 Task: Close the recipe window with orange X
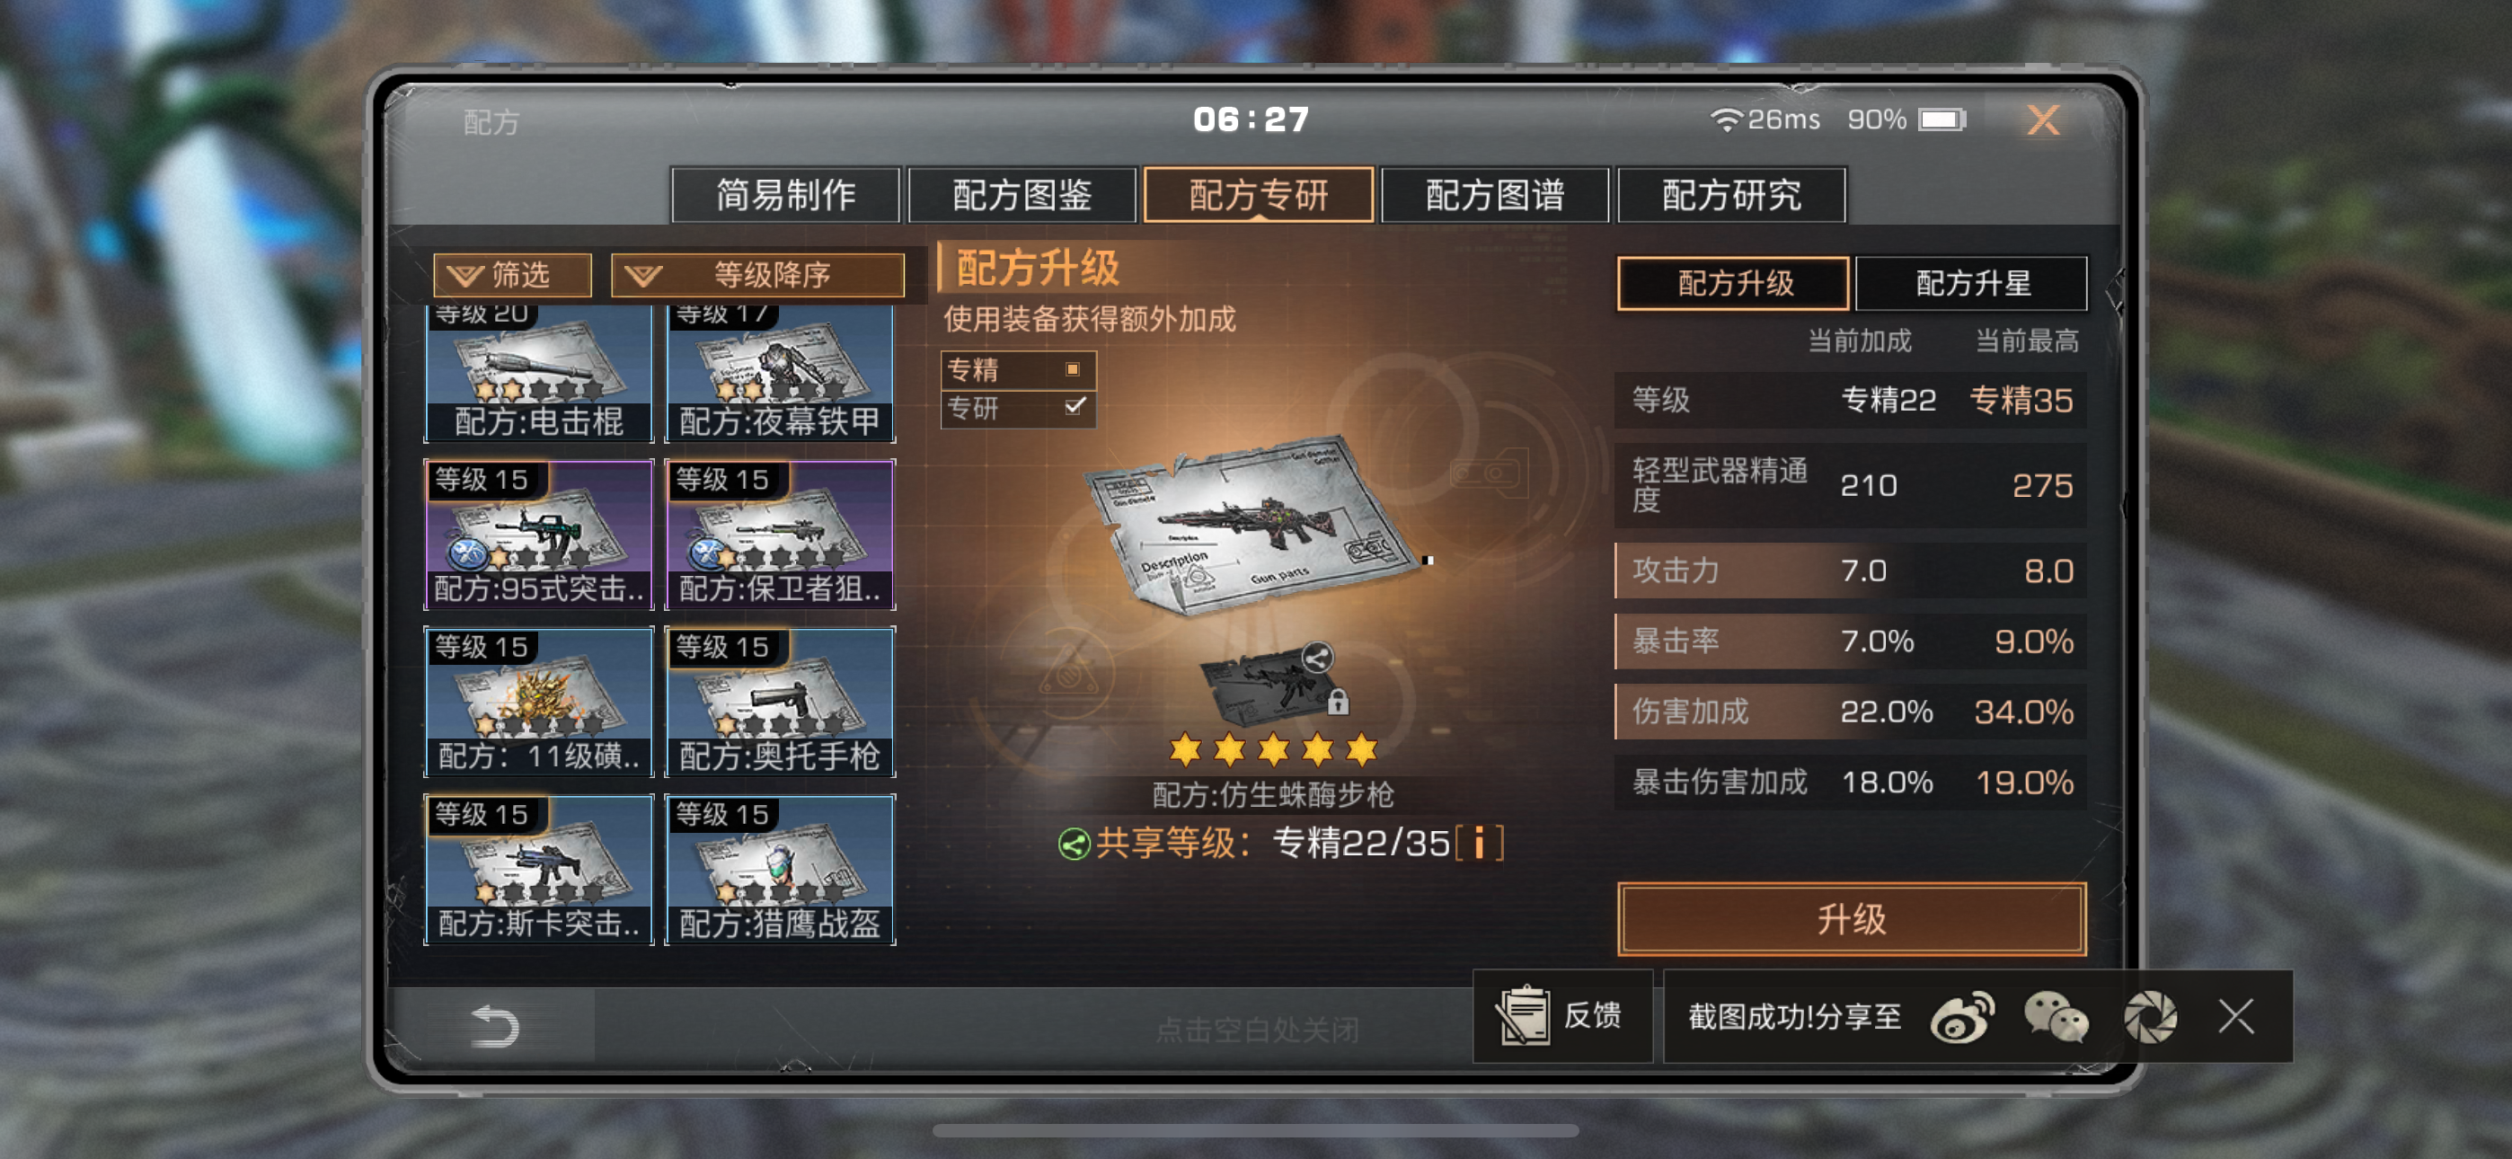click(x=2042, y=120)
